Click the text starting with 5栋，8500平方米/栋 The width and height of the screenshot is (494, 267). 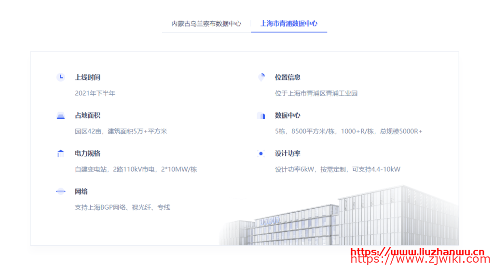coord(348,131)
